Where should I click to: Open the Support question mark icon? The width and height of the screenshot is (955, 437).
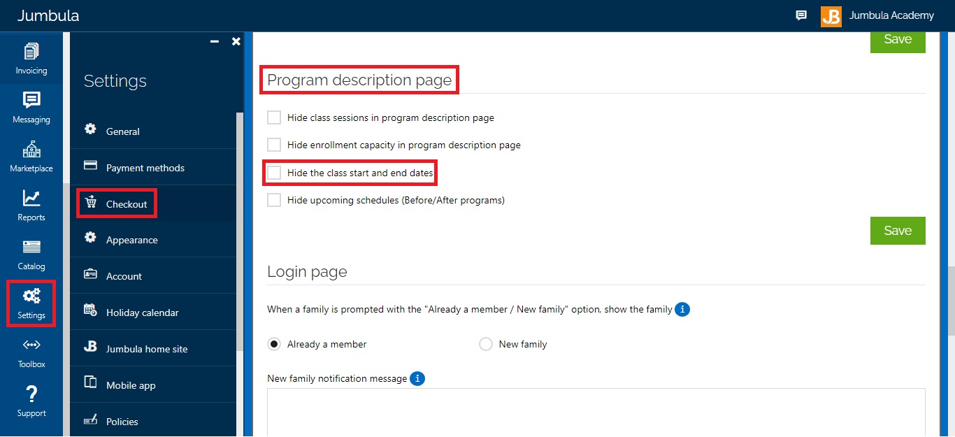(x=31, y=394)
